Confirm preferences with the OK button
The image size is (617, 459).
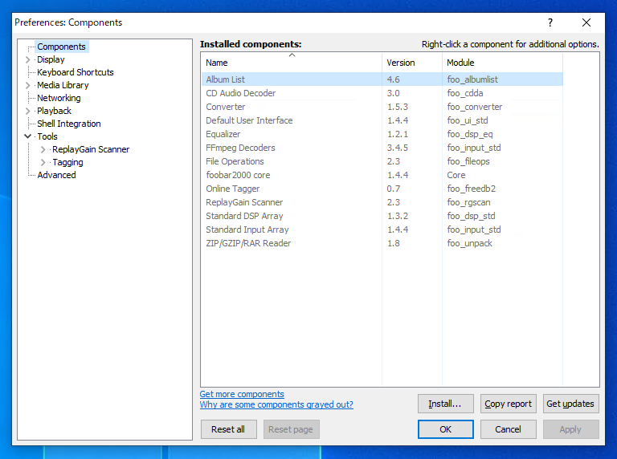[x=445, y=429]
